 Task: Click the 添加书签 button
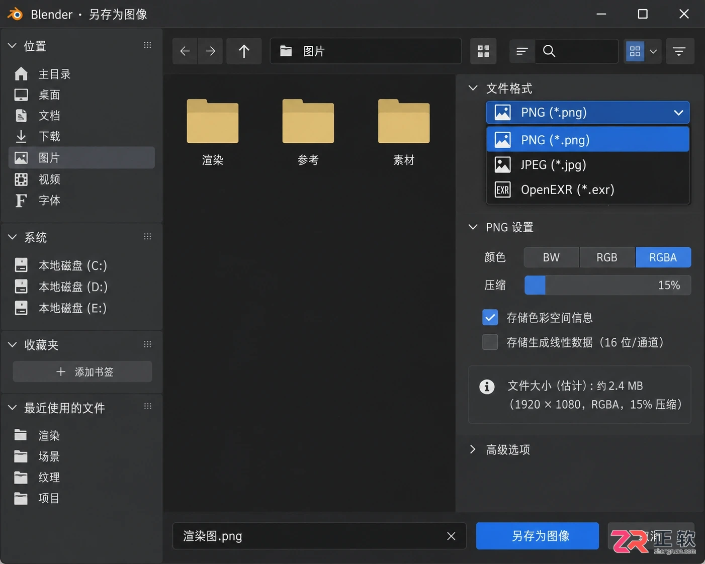[x=82, y=372]
